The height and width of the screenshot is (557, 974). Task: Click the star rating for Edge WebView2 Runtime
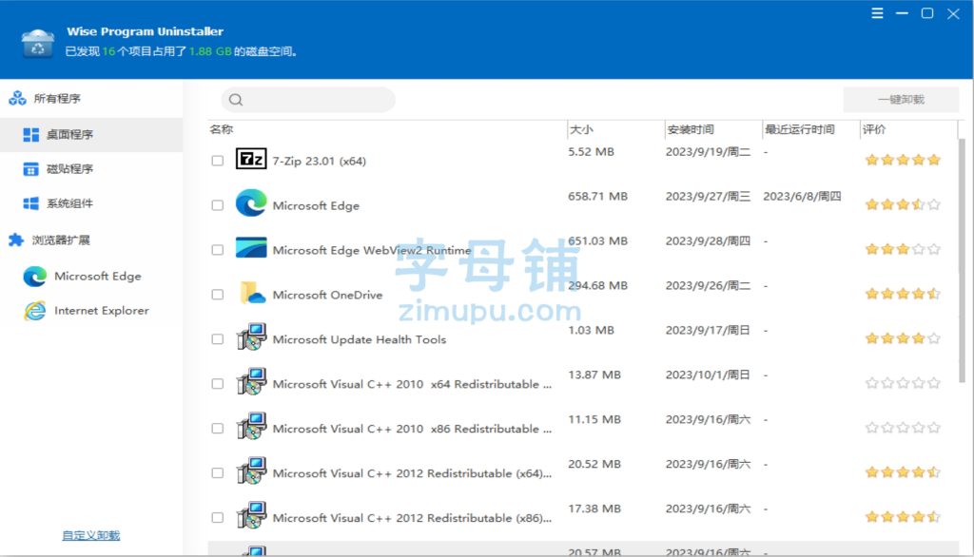[903, 250]
